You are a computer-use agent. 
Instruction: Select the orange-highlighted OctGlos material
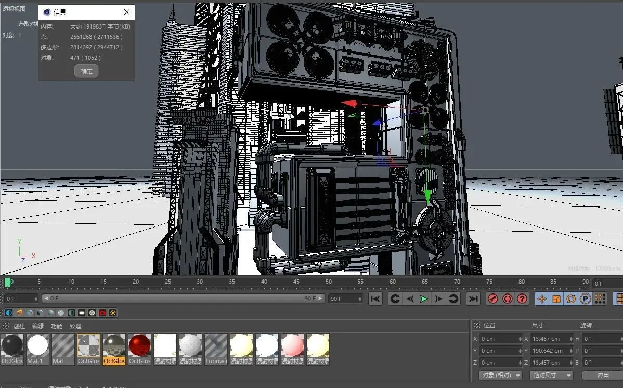point(114,349)
